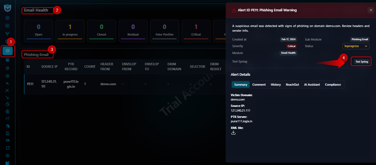The width and height of the screenshot is (376, 165).
Task: Filter by the Open alerts card
Action: point(39,31)
